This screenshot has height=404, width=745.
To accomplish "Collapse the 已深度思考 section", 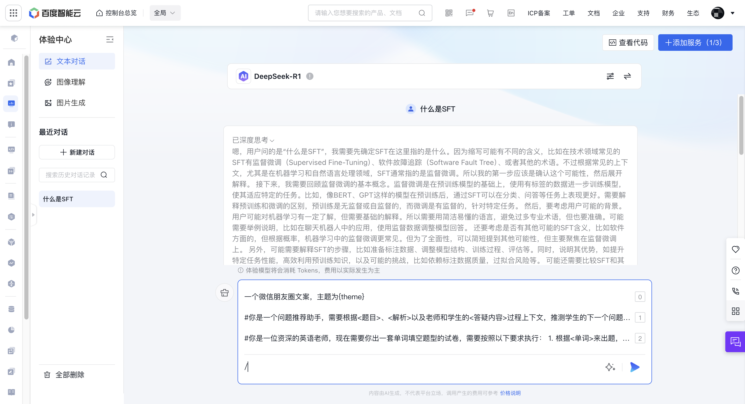I will (x=253, y=140).
